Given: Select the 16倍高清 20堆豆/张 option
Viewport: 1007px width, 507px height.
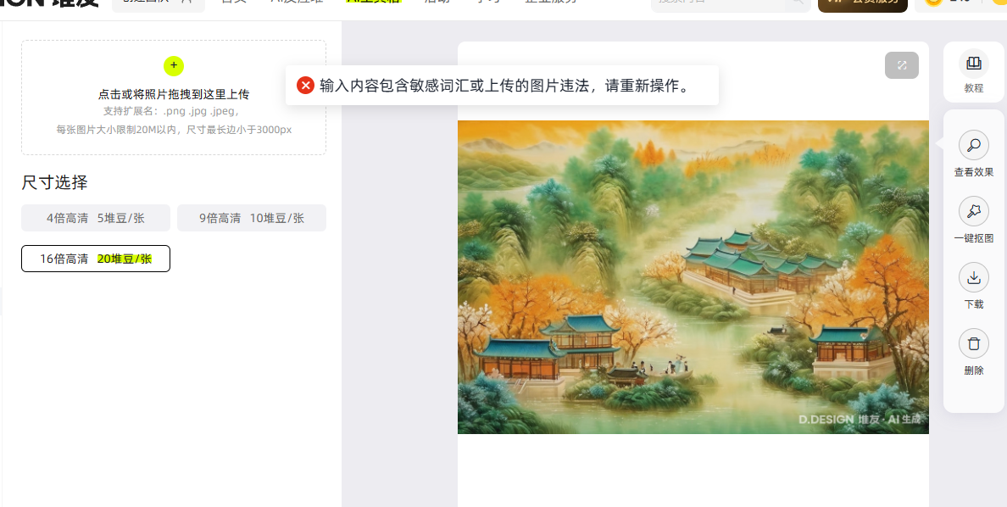Looking at the screenshot, I should pyautogui.click(x=96, y=259).
